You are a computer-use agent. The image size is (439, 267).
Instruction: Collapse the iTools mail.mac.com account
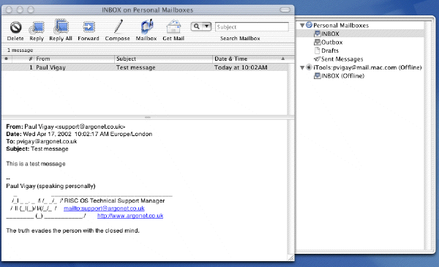302,68
